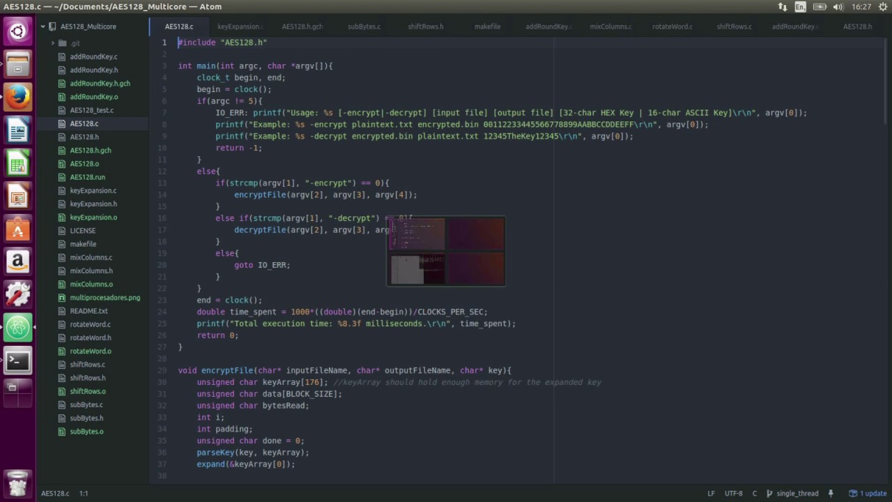Open LibreOffice Calc from the dock
The height and width of the screenshot is (502, 892).
(x=17, y=164)
